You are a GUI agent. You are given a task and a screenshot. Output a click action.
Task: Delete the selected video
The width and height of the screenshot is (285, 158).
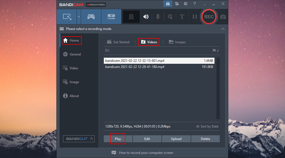click(206, 139)
